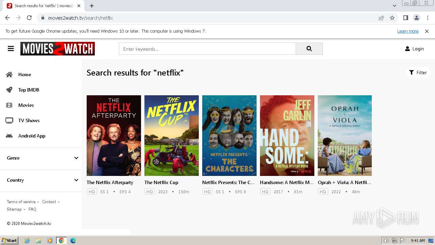Screen dimensions: 435x245
Task: Click the Android App robot icon
Action: pyautogui.click(x=9, y=136)
